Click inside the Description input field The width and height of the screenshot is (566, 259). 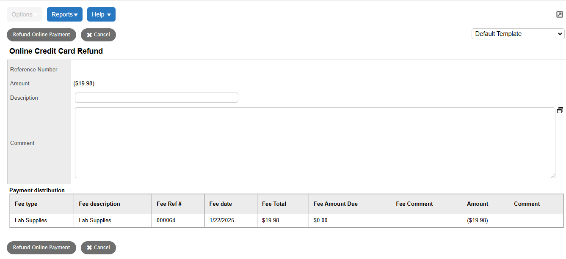(x=156, y=97)
